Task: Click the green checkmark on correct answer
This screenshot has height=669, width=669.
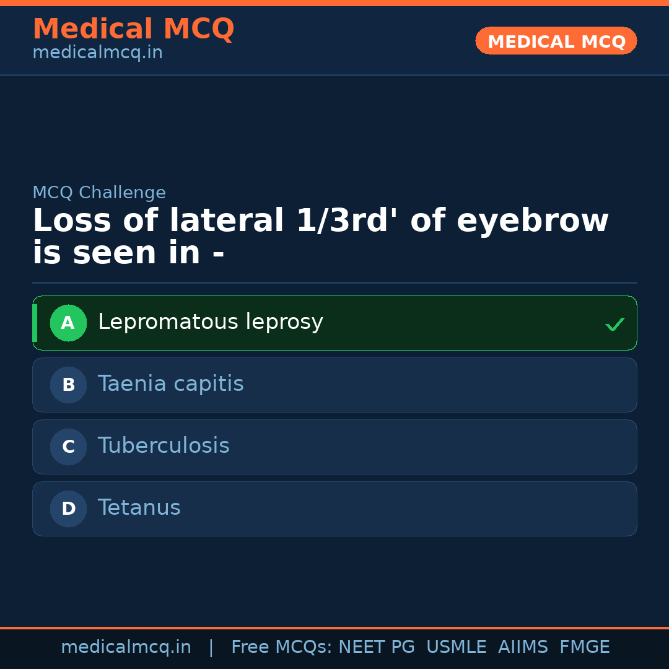Action: 614,323
